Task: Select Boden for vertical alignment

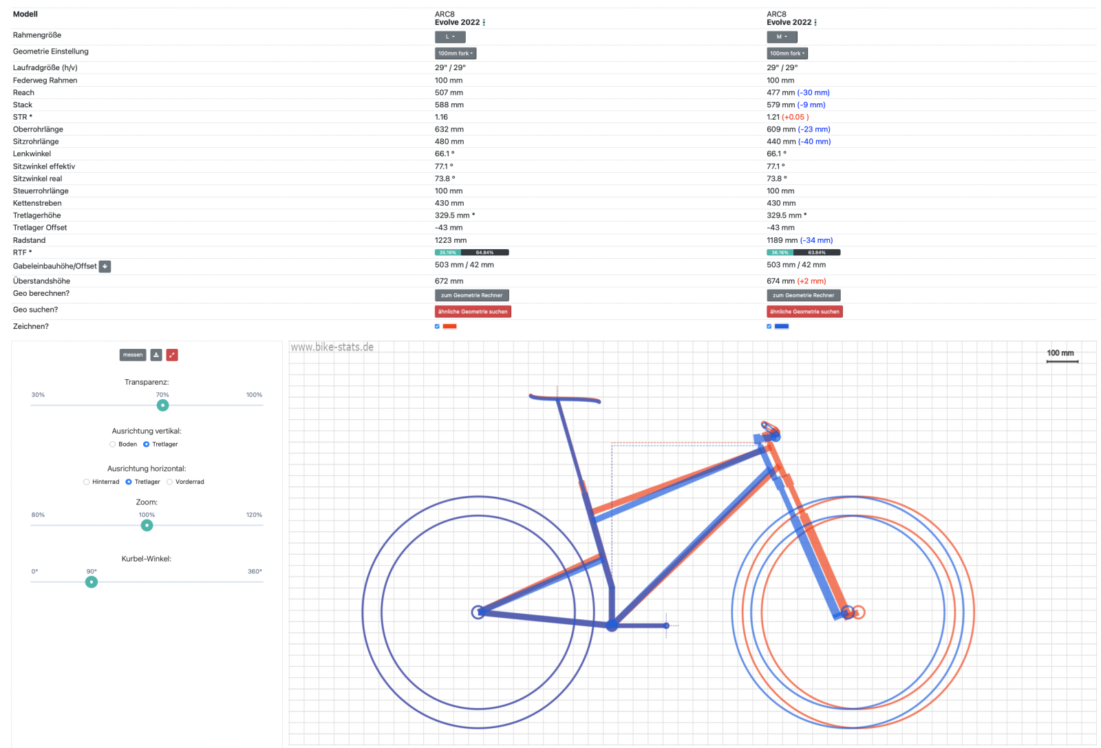Action: [113, 445]
